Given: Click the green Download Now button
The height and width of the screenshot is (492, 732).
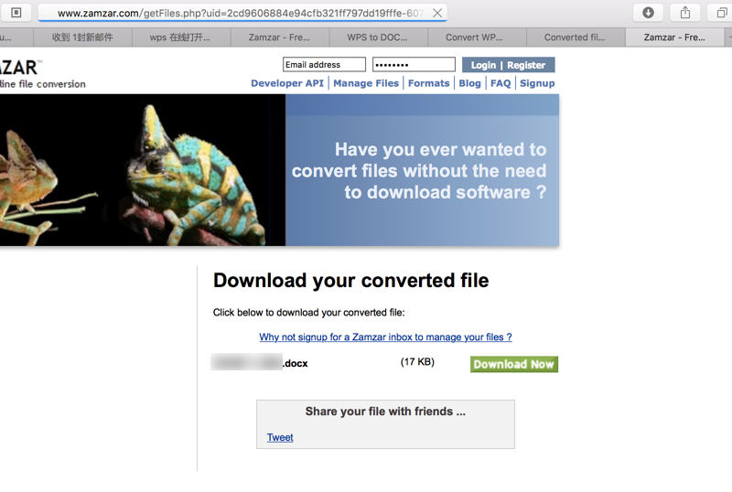Looking at the screenshot, I should [514, 364].
